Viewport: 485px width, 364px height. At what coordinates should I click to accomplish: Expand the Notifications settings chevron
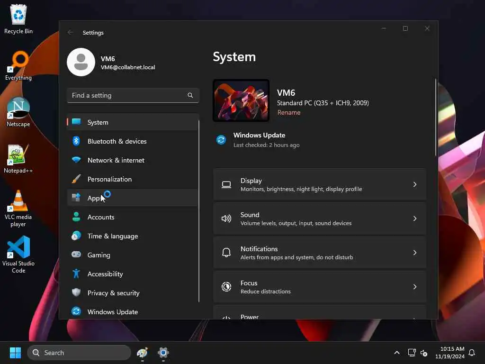click(415, 253)
